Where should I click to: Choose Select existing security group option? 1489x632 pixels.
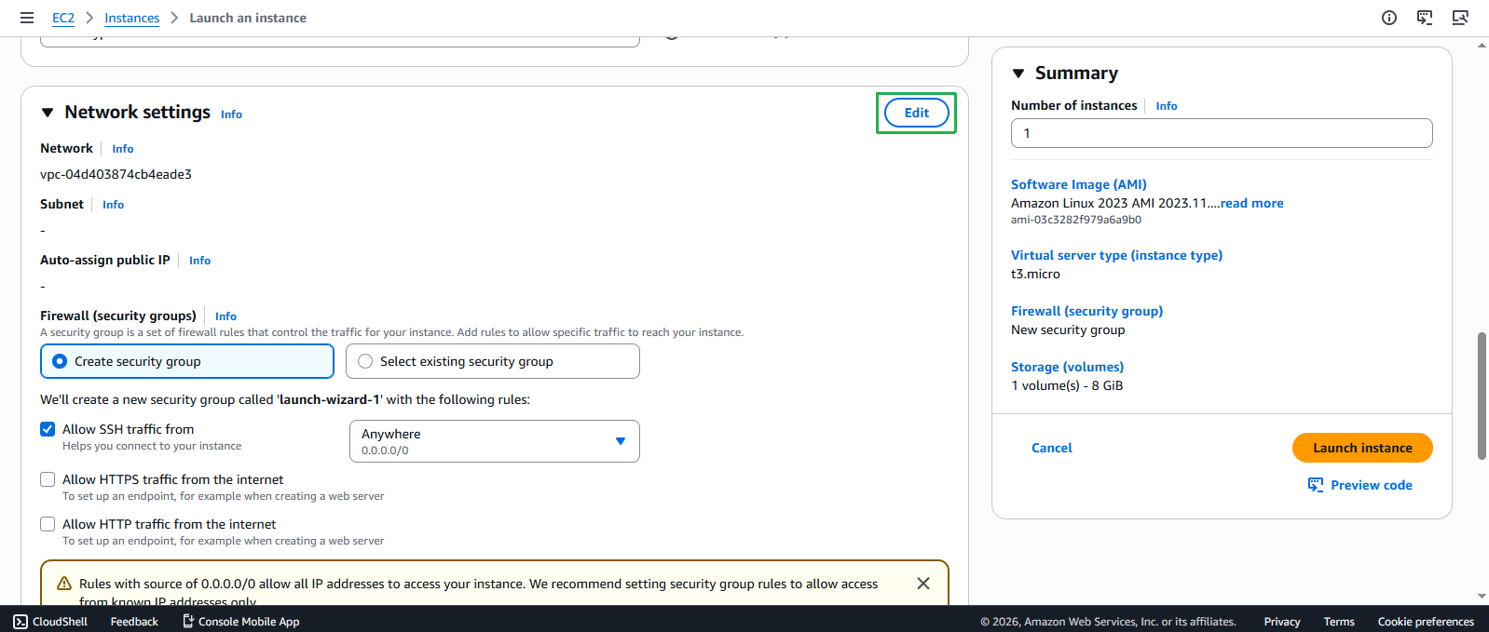493,361
